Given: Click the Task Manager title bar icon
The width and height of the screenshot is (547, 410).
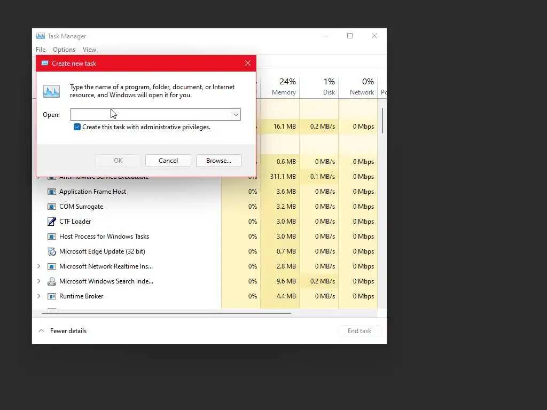Looking at the screenshot, I should coord(41,36).
